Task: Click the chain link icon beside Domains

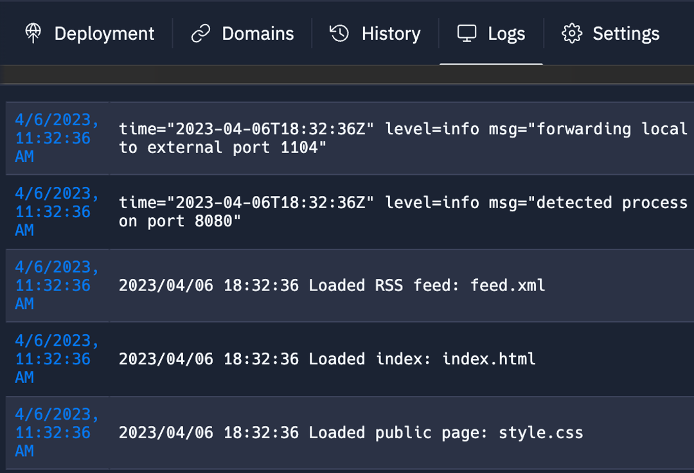Action: click(201, 33)
